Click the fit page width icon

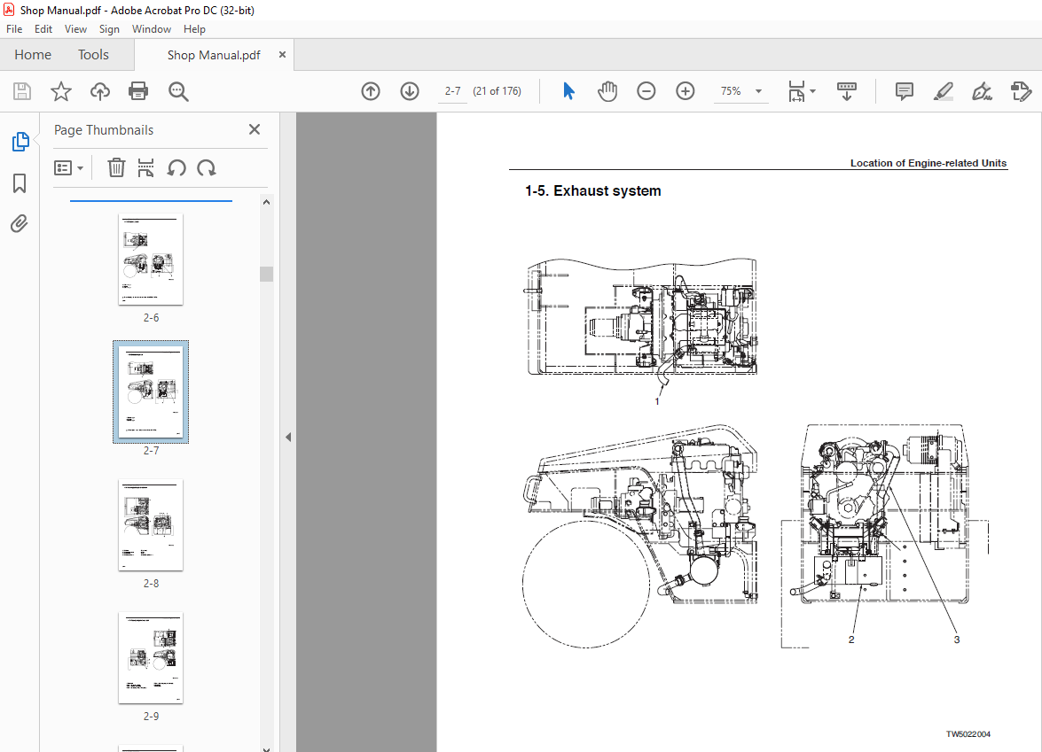pos(796,91)
